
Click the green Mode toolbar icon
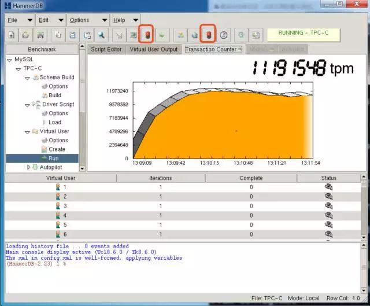pyautogui.click(x=241, y=35)
